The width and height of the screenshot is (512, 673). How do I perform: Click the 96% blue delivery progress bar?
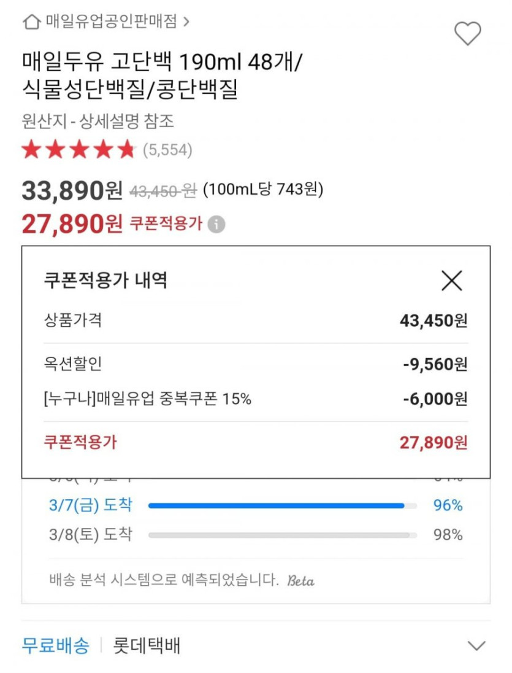point(276,505)
